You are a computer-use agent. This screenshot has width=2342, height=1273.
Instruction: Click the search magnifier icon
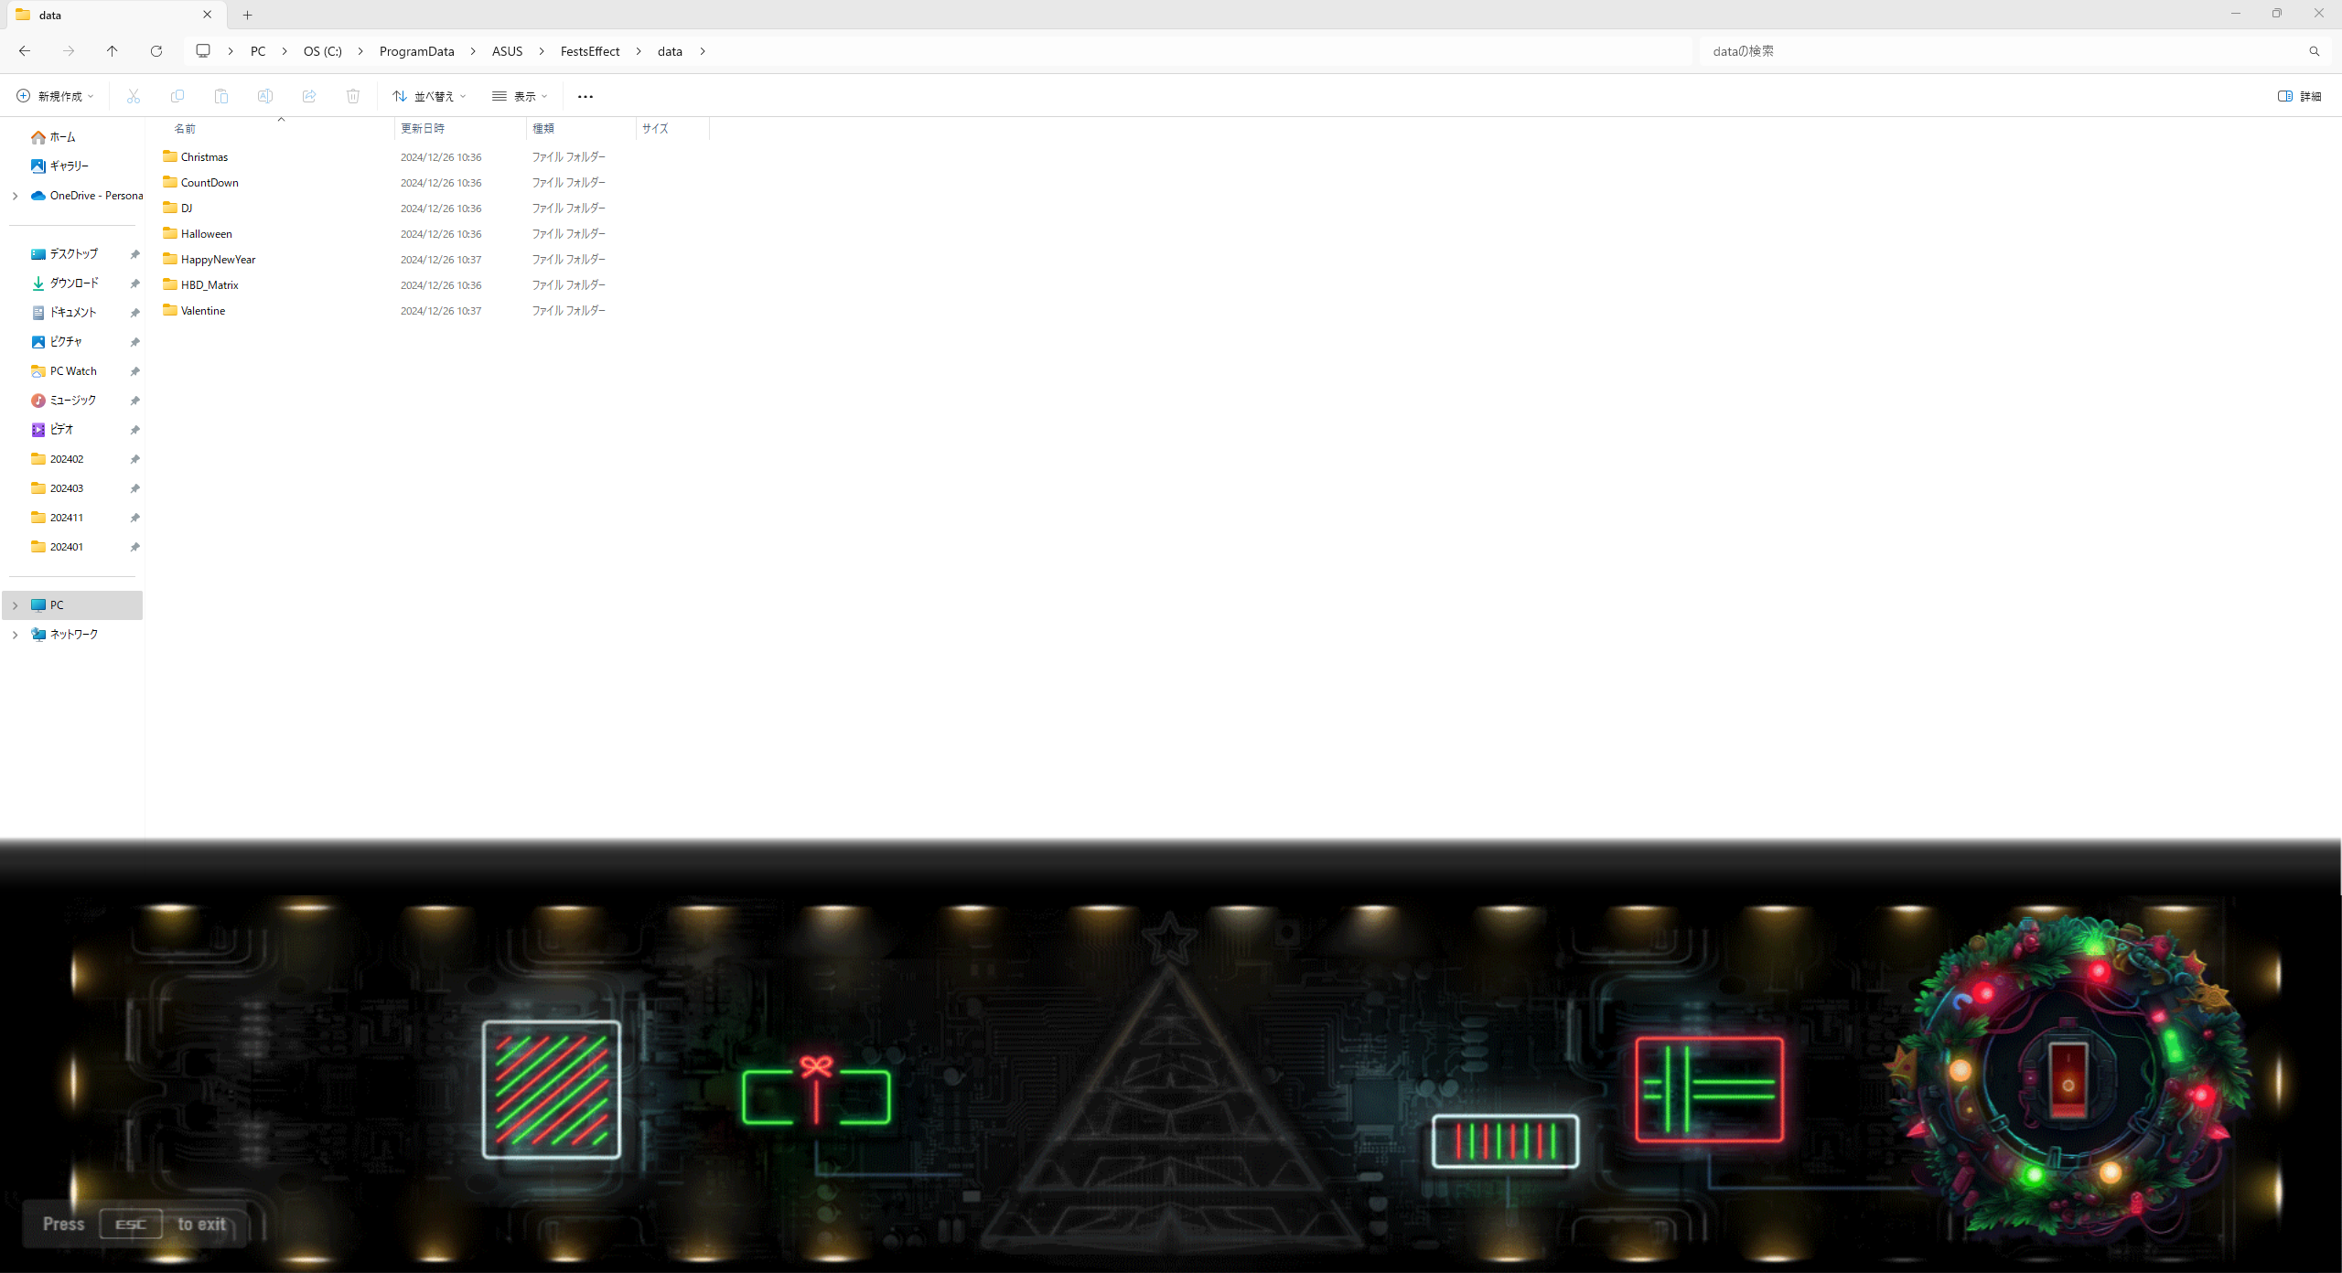click(x=2315, y=51)
